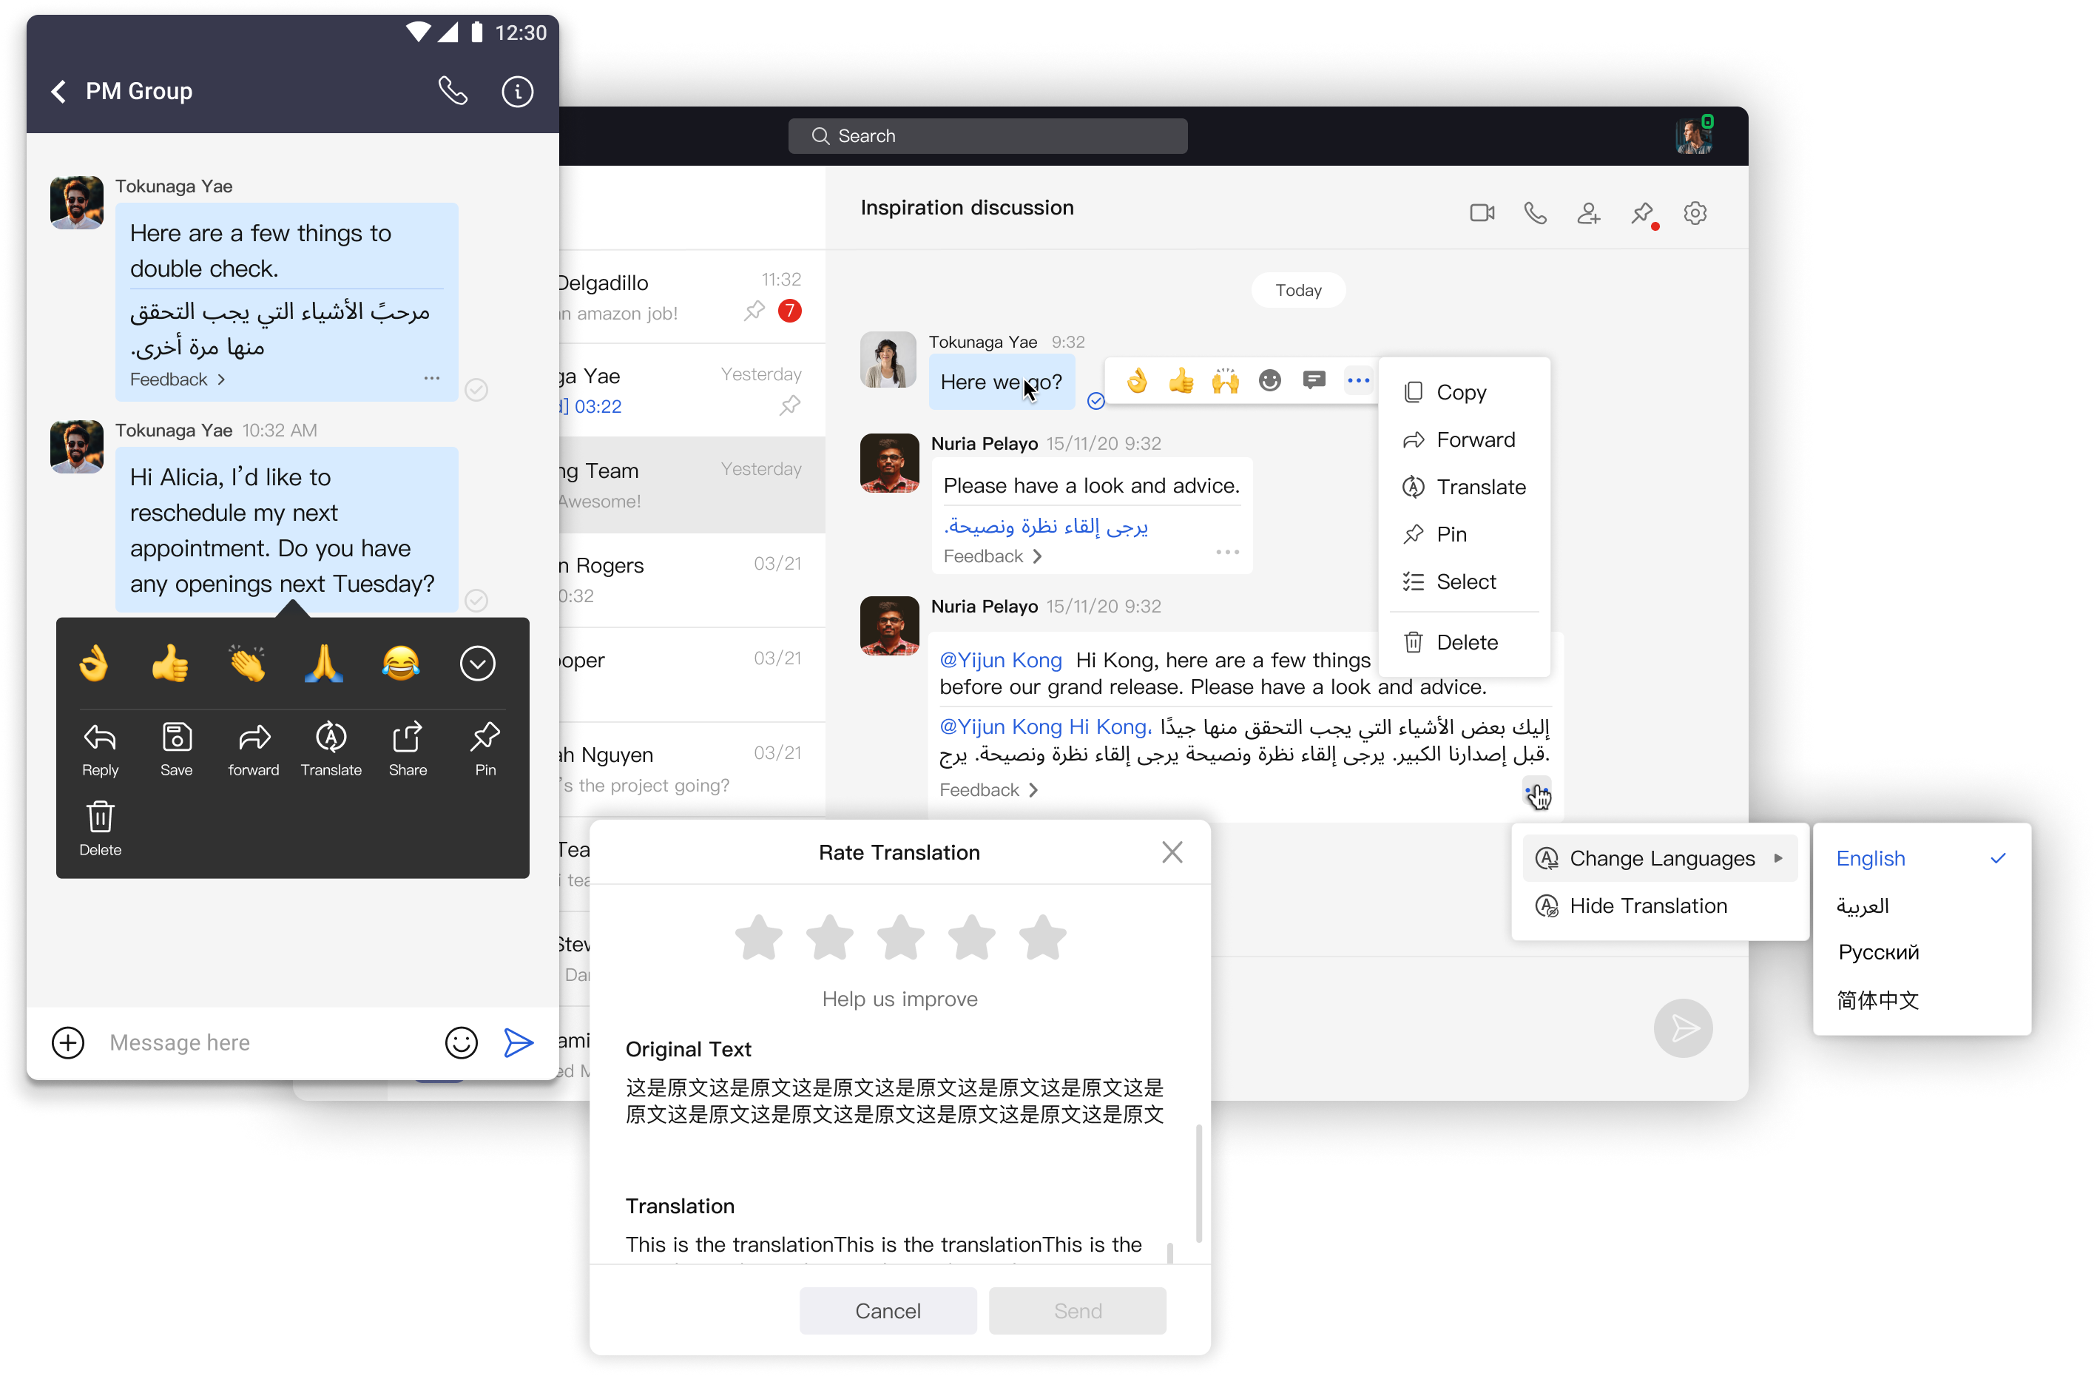Viewport: 2100px width, 1376px height.
Task: Click the add member icon
Action: pyautogui.click(x=1588, y=213)
